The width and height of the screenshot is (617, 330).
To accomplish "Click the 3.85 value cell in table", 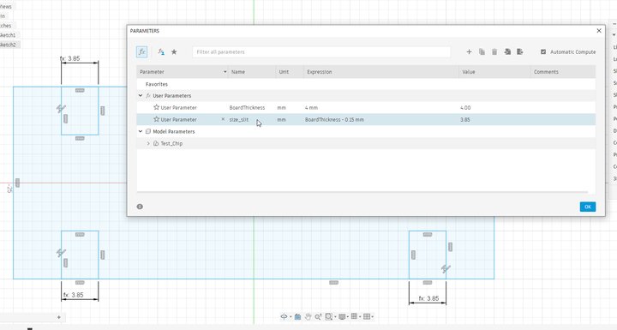I will point(465,119).
